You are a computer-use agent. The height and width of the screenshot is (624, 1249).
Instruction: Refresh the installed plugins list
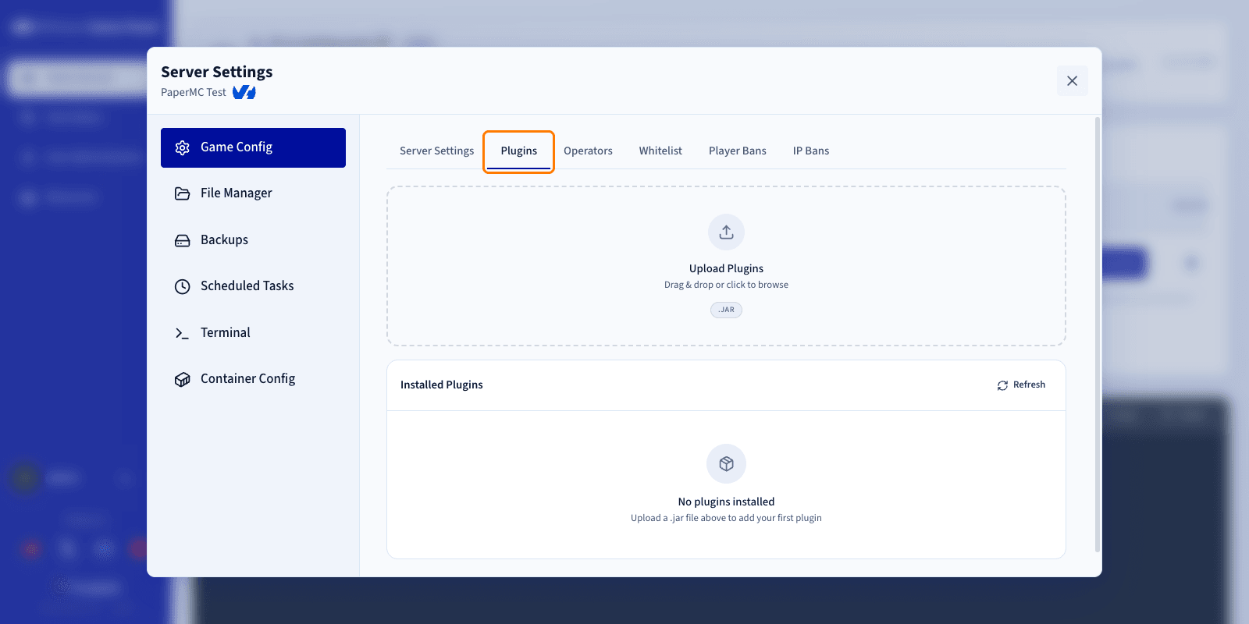click(x=1021, y=385)
